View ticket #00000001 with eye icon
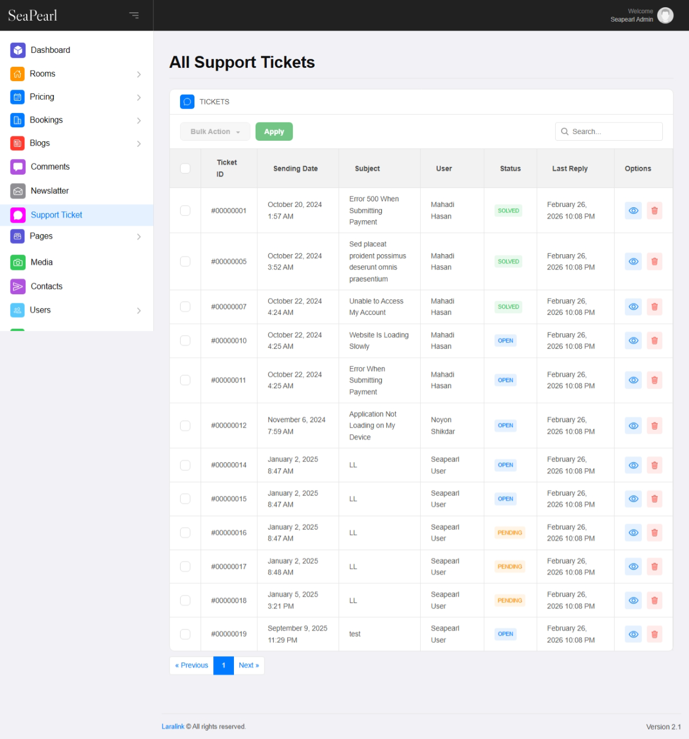 point(633,211)
